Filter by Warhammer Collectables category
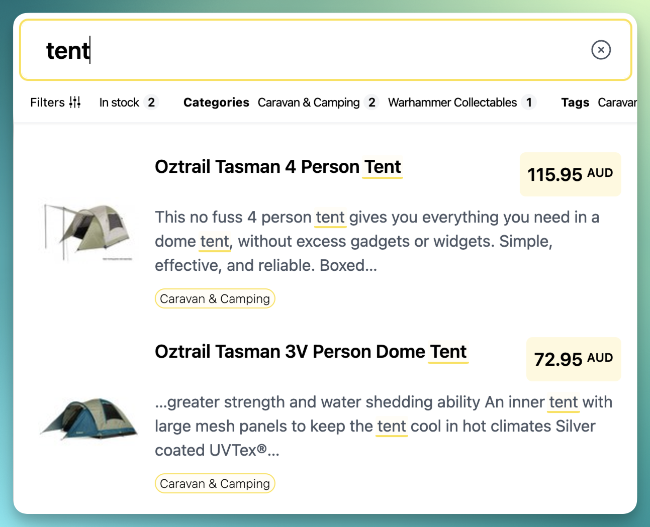The height and width of the screenshot is (527, 650). click(460, 102)
